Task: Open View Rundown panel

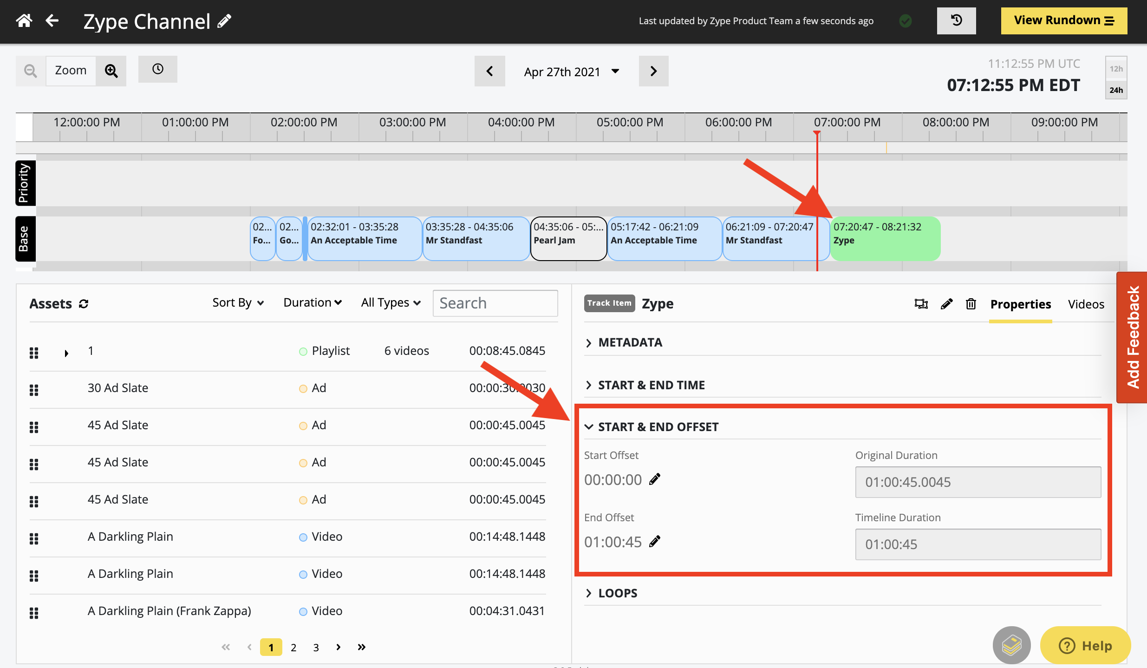Action: tap(1064, 20)
